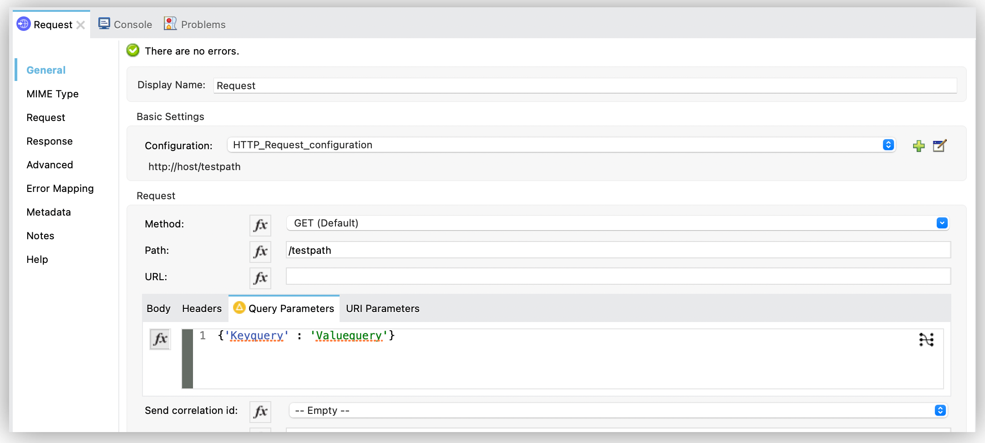Open the Notes section
This screenshot has height=443, width=985.
(x=41, y=236)
